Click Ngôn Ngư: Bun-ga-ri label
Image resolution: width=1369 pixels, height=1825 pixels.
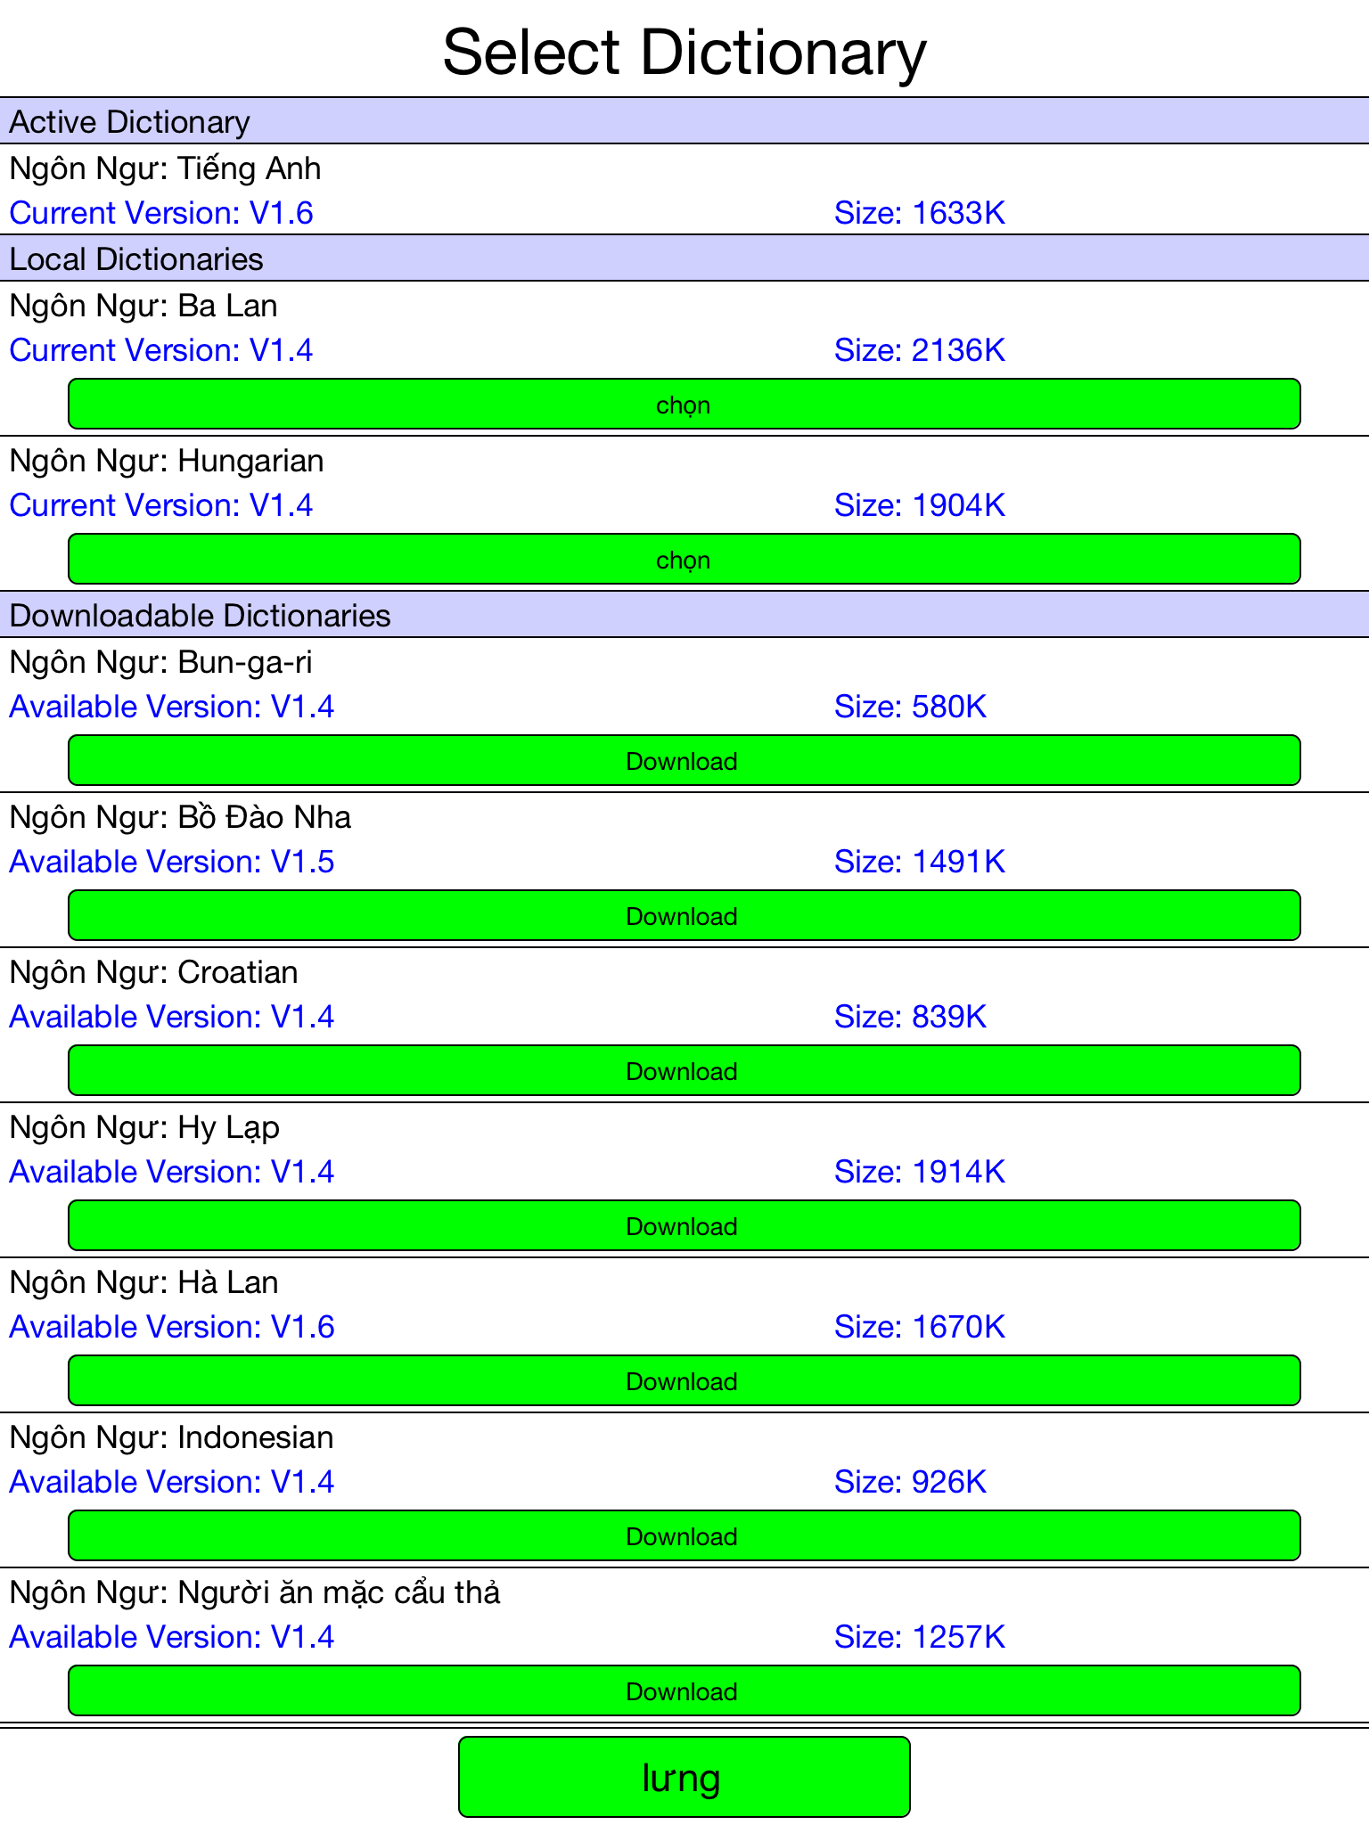point(161,662)
